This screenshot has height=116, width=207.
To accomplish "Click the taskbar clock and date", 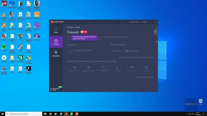I will (x=198, y=114).
